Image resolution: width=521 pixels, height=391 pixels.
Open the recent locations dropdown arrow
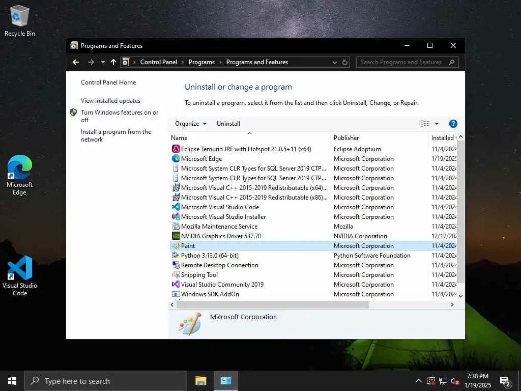point(103,62)
